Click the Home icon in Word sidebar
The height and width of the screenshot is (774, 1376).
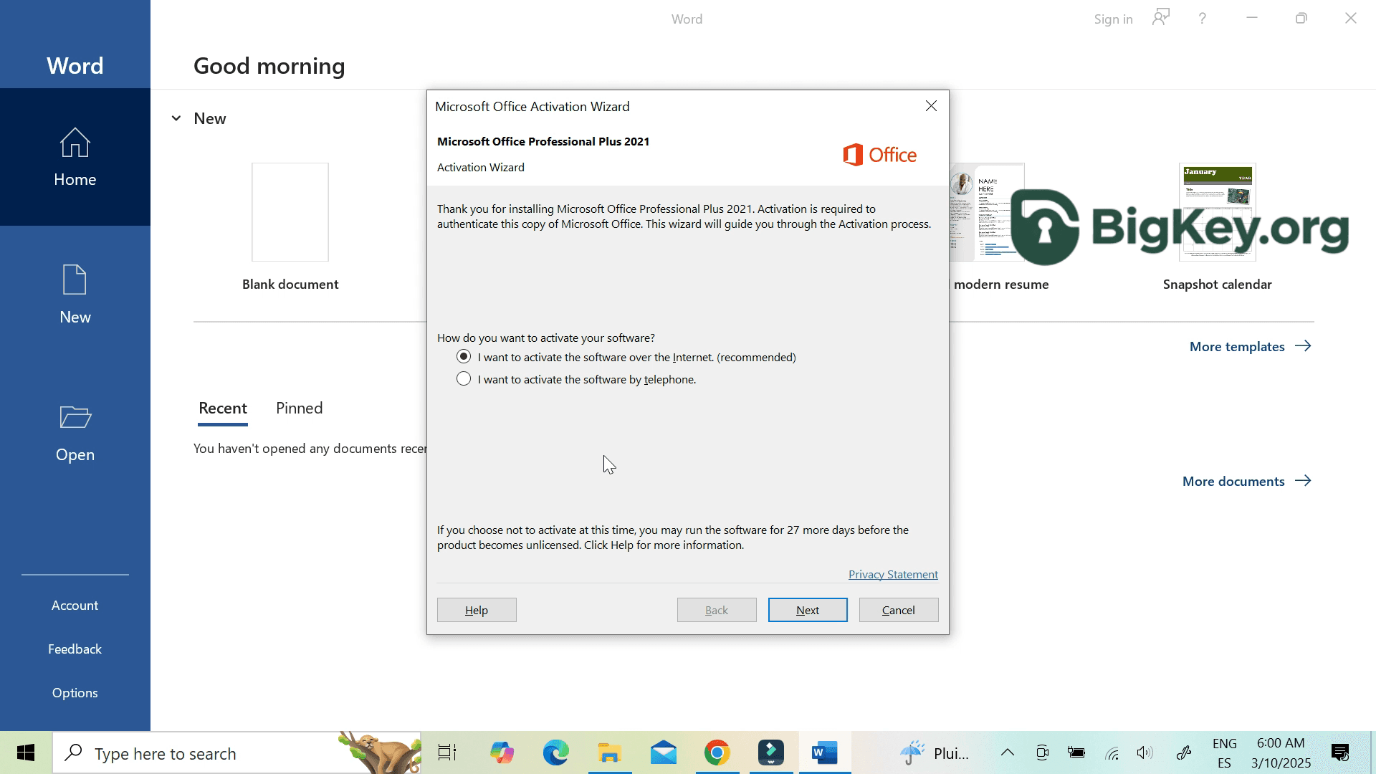click(75, 143)
